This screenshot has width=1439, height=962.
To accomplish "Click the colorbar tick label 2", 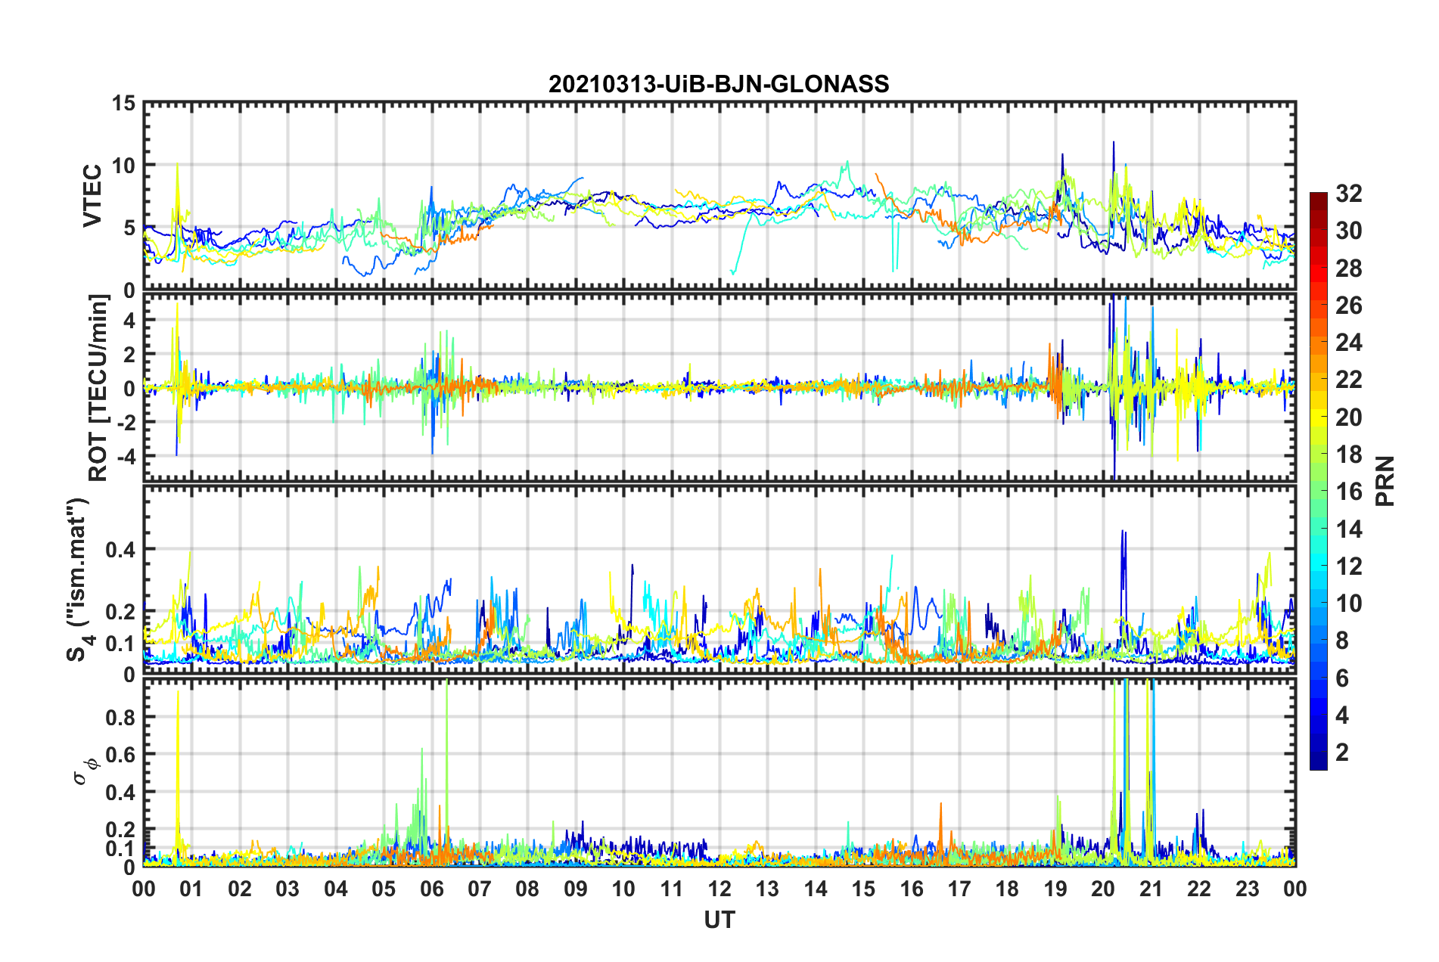I will click(1342, 752).
